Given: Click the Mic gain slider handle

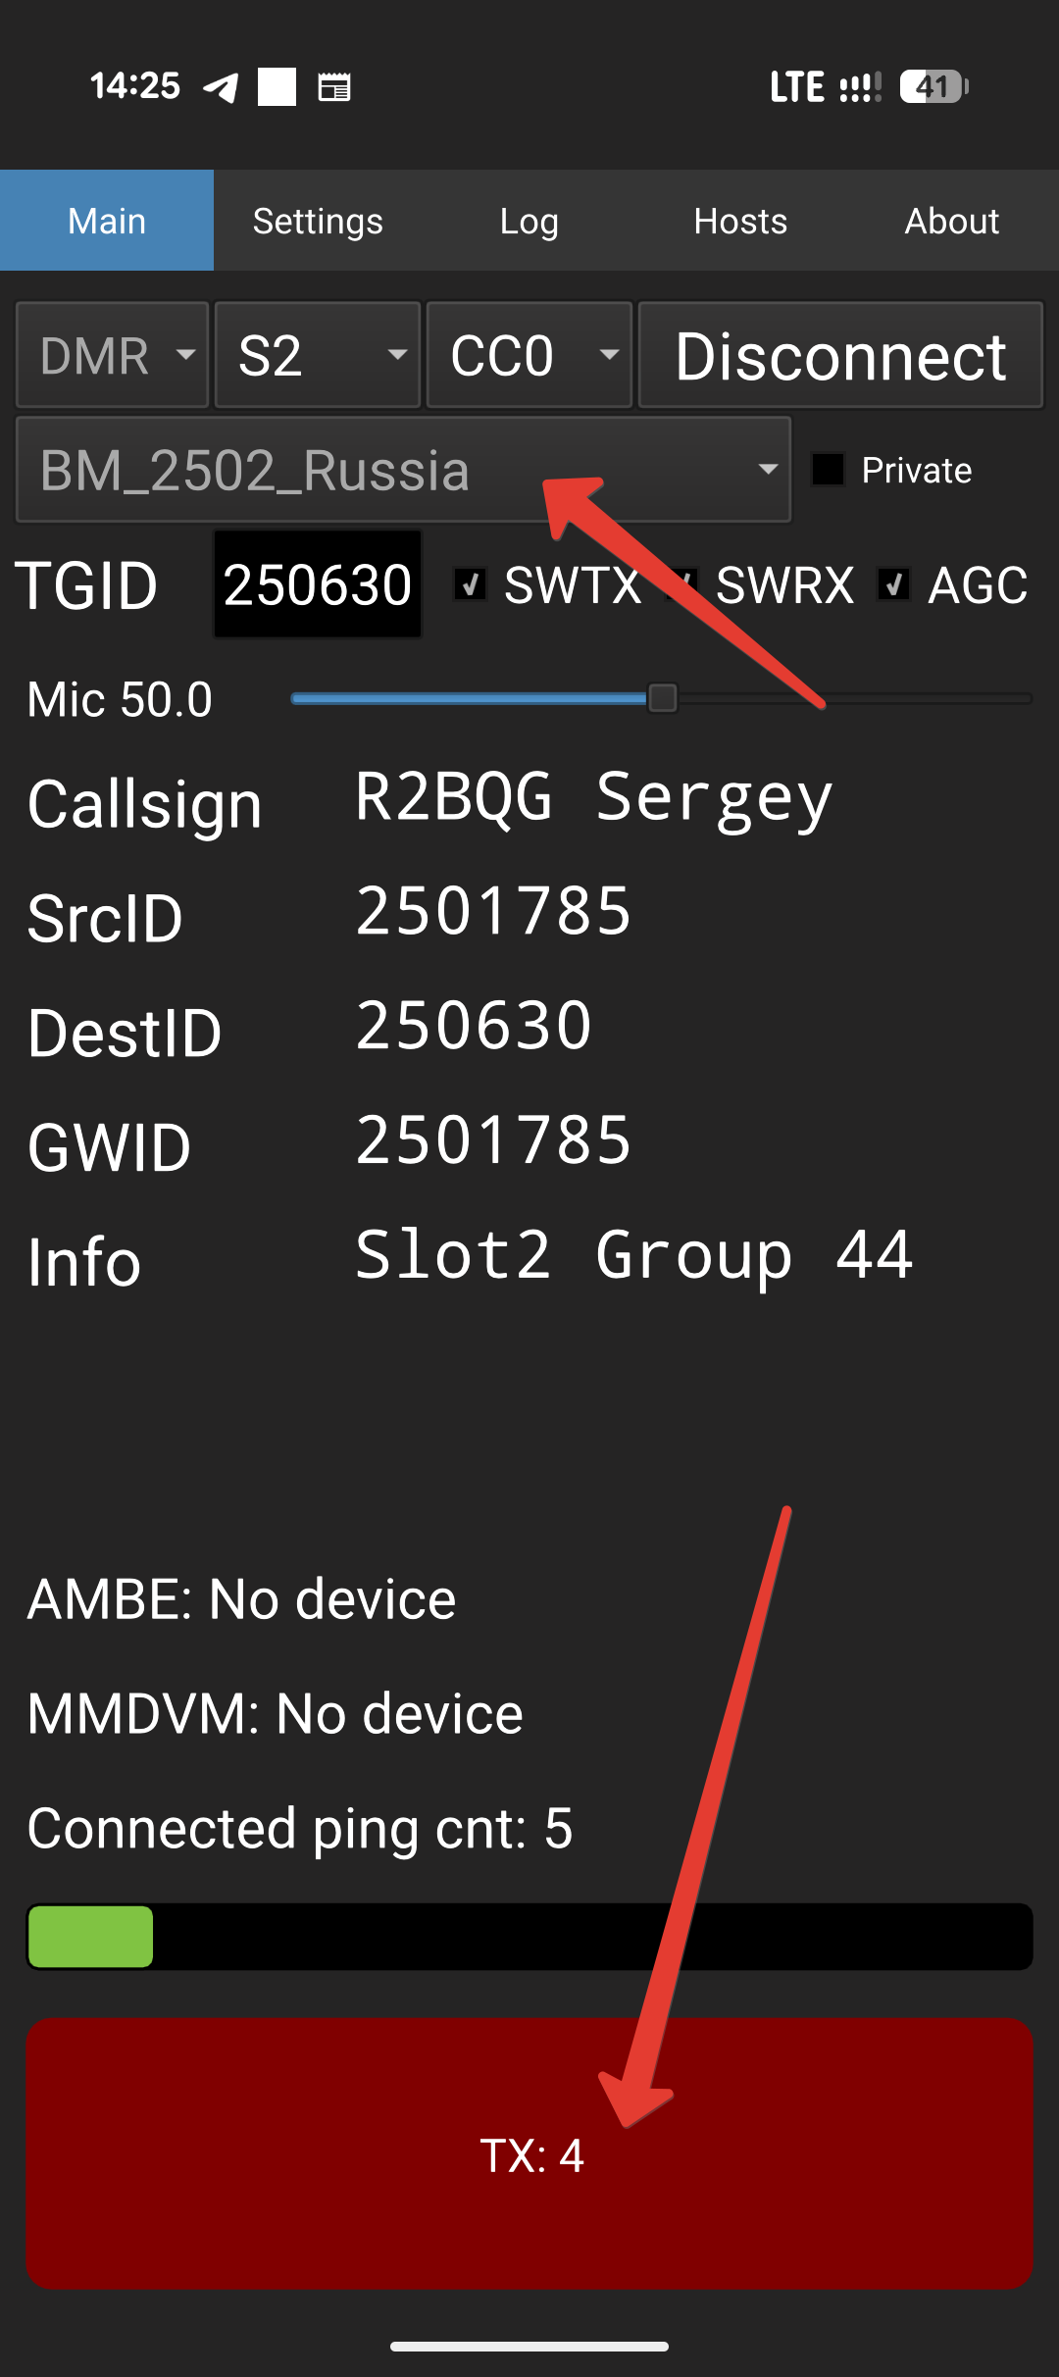Looking at the screenshot, I should (663, 698).
